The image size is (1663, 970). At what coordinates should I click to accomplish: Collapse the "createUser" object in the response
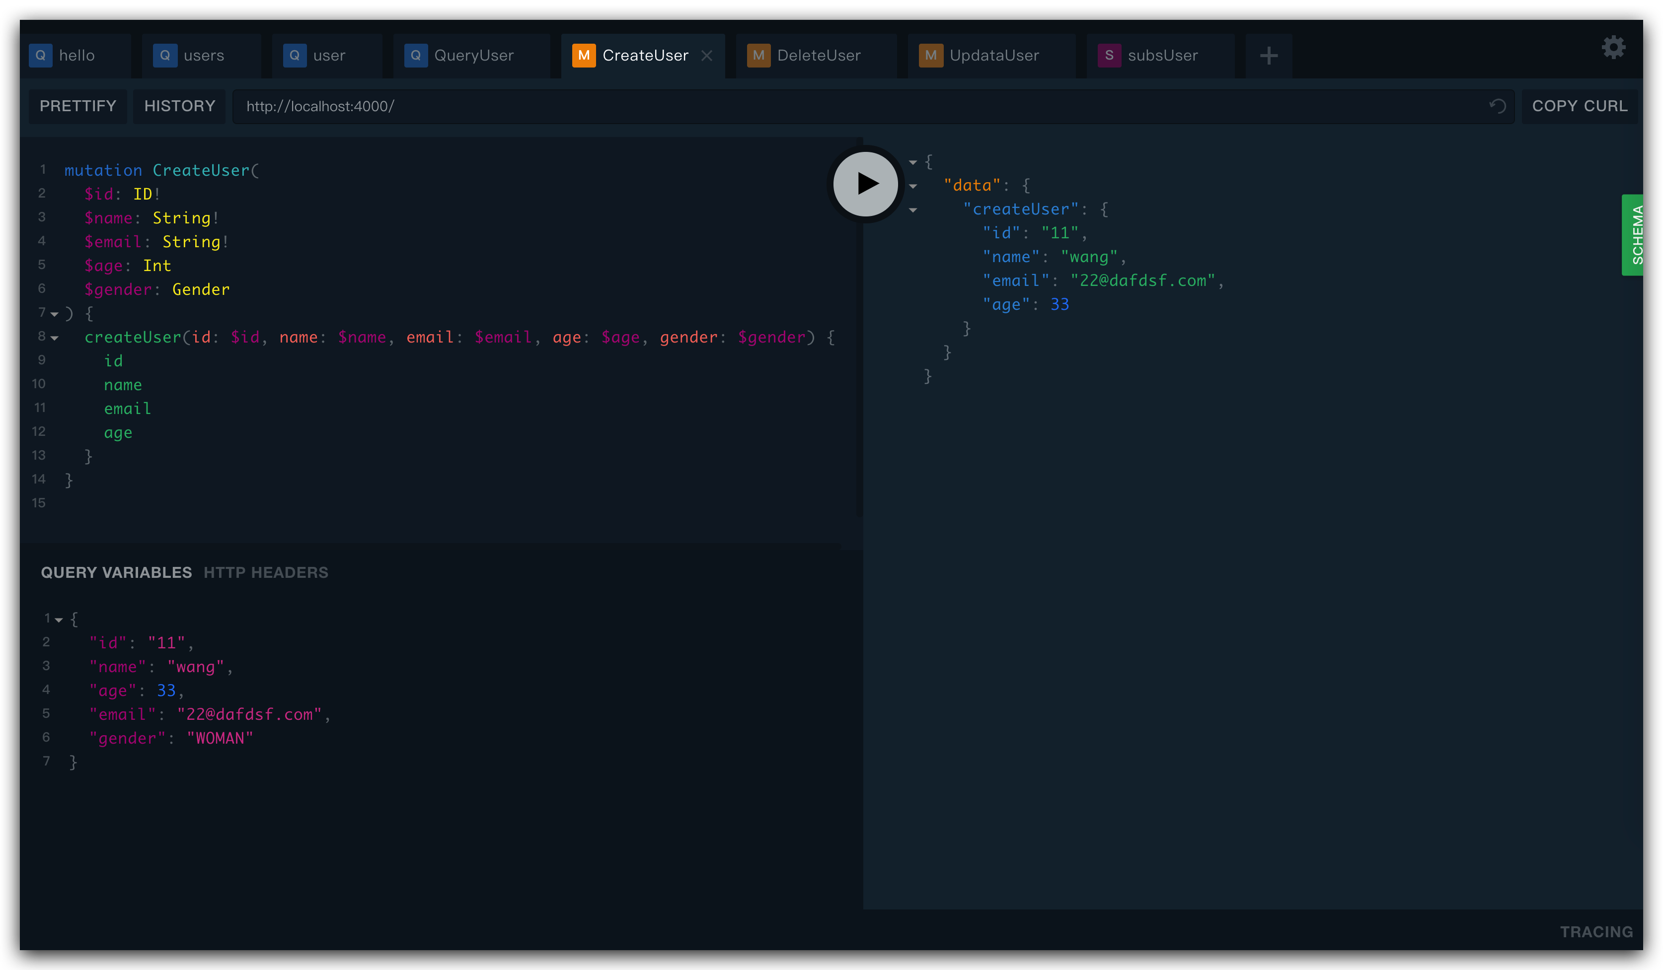[912, 210]
